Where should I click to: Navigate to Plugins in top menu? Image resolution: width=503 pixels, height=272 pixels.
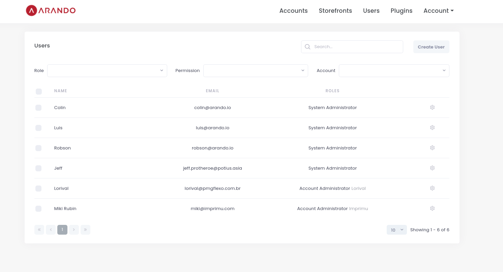tap(401, 11)
